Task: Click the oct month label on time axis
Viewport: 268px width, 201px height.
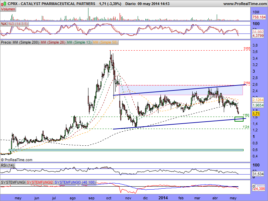Action: pyautogui.click(x=109, y=198)
